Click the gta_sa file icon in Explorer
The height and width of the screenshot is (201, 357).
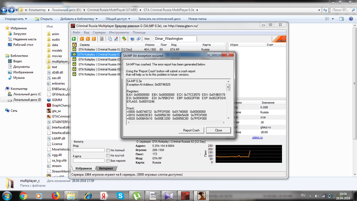pos(49,111)
